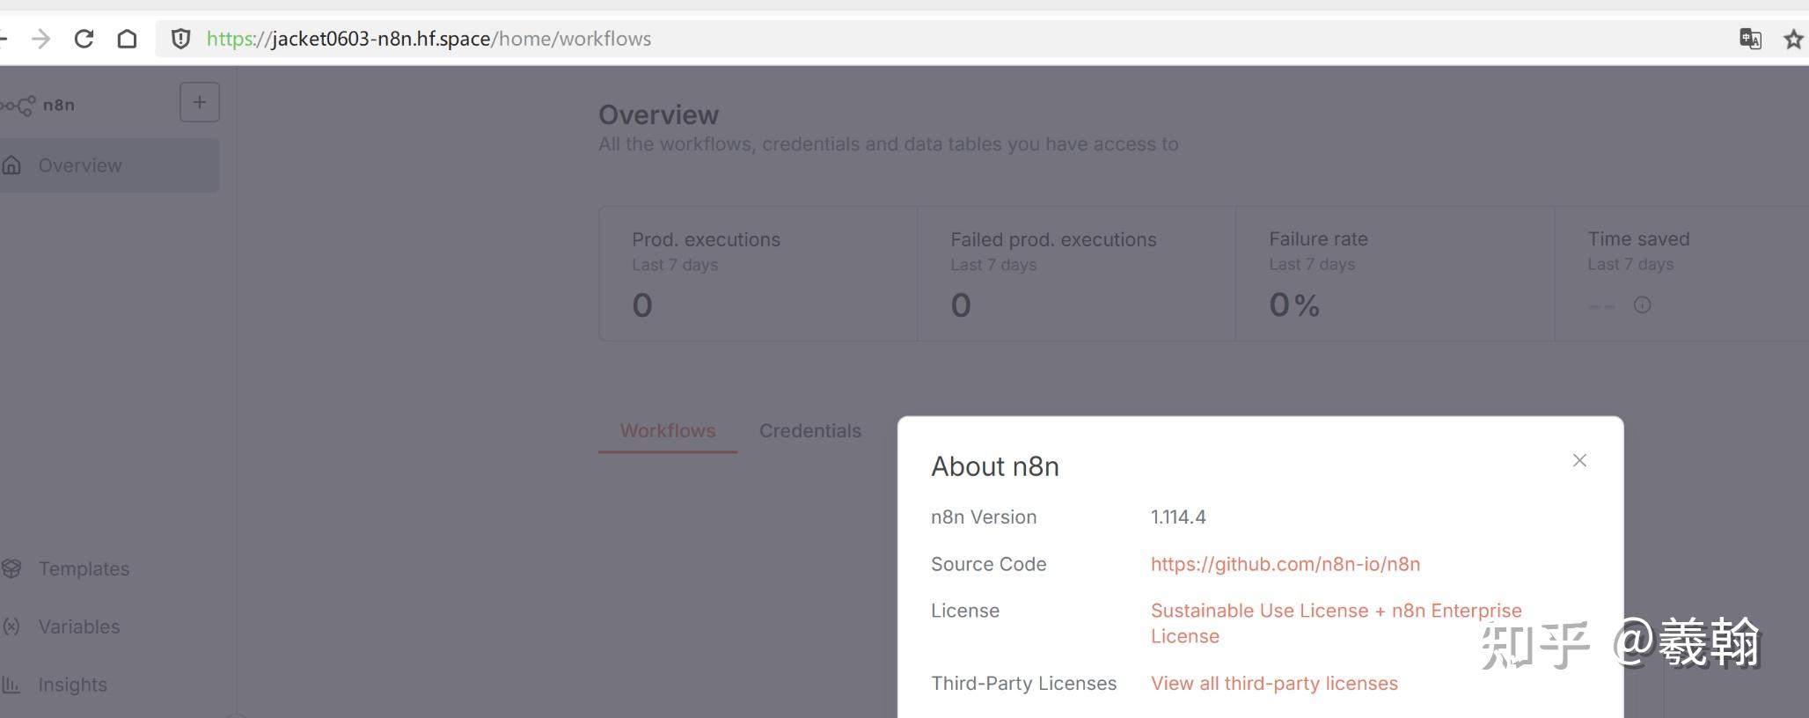Open the site security shield icon
Viewport: 1809px width, 718px height.
coord(180,39)
